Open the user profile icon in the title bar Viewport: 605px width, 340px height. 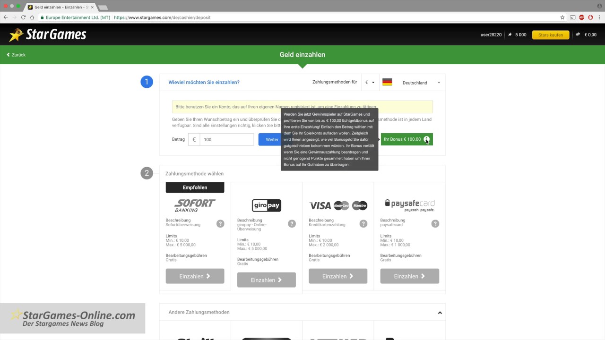coord(599,5)
